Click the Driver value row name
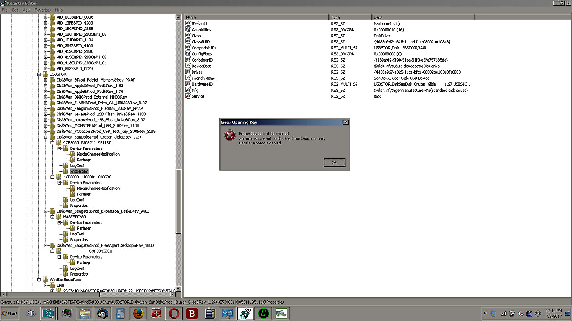Screen dimensions: 572x321 coord(197,72)
